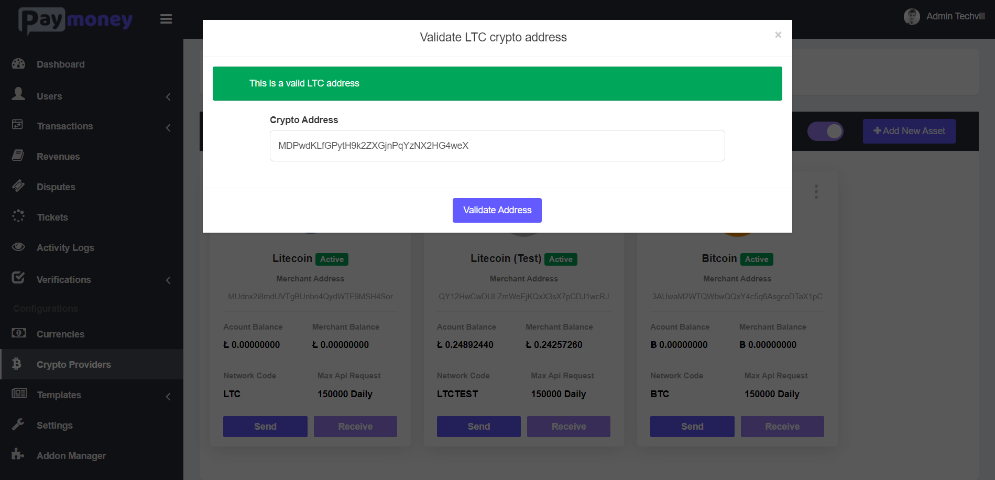
Task: Click the Crypto Providers bitcoin icon
Action: tap(17, 364)
